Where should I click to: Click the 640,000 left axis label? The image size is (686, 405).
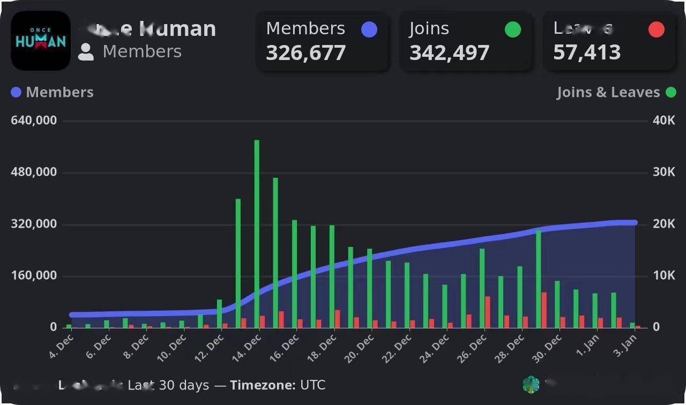pyautogui.click(x=34, y=121)
